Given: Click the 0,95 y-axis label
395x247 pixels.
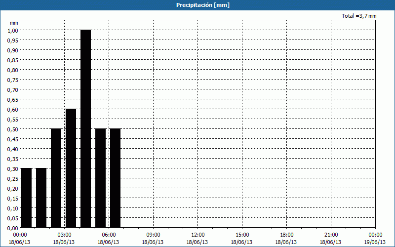Looking at the screenshot, I should pos(13,40).
